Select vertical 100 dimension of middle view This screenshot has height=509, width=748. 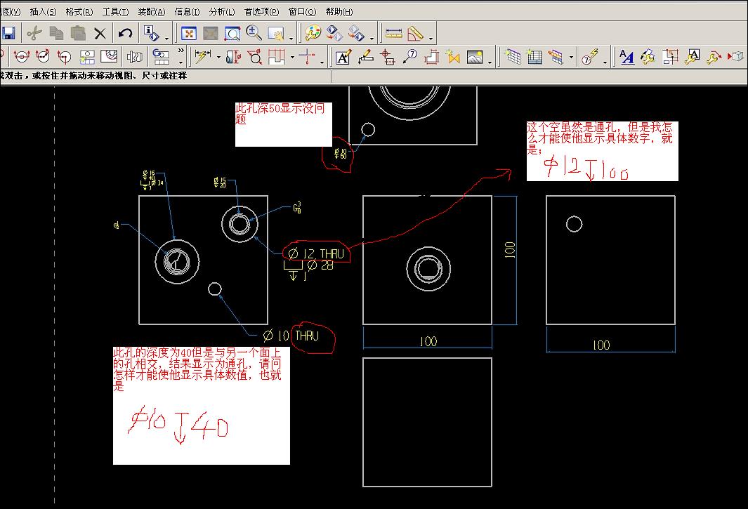[510, 249]
